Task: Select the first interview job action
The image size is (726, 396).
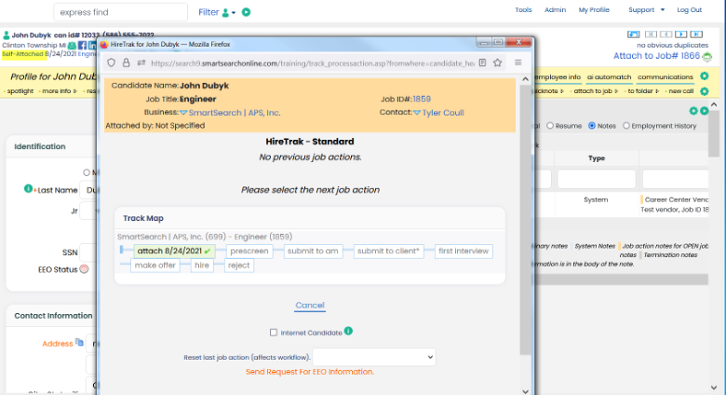Action: pos(464,251)
